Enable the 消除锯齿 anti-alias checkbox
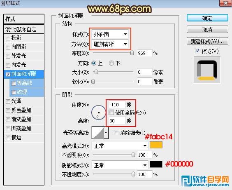This screenshot has width=232, height=190. [x=116, y=132]
